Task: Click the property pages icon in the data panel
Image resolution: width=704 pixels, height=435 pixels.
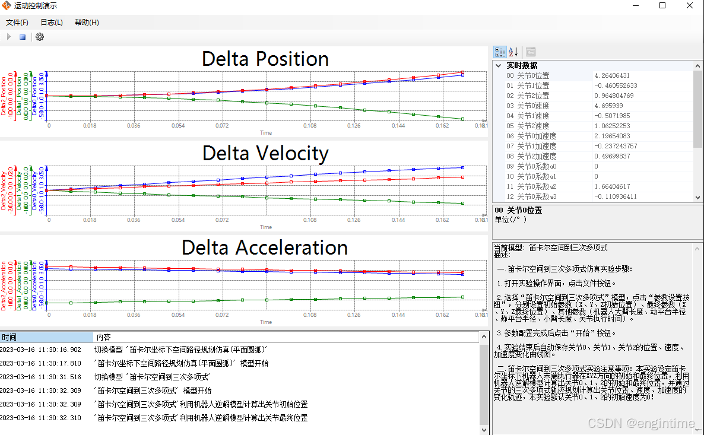Action: [530, 52]
